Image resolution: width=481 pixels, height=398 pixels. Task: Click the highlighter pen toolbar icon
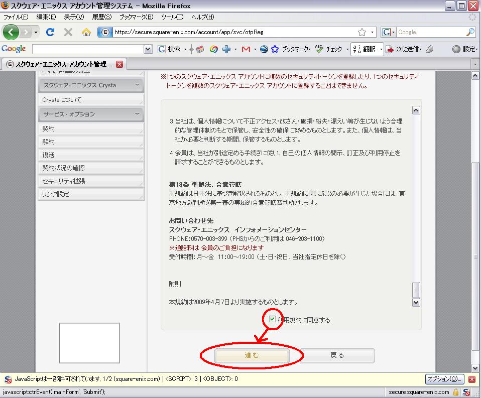point(429,49)
